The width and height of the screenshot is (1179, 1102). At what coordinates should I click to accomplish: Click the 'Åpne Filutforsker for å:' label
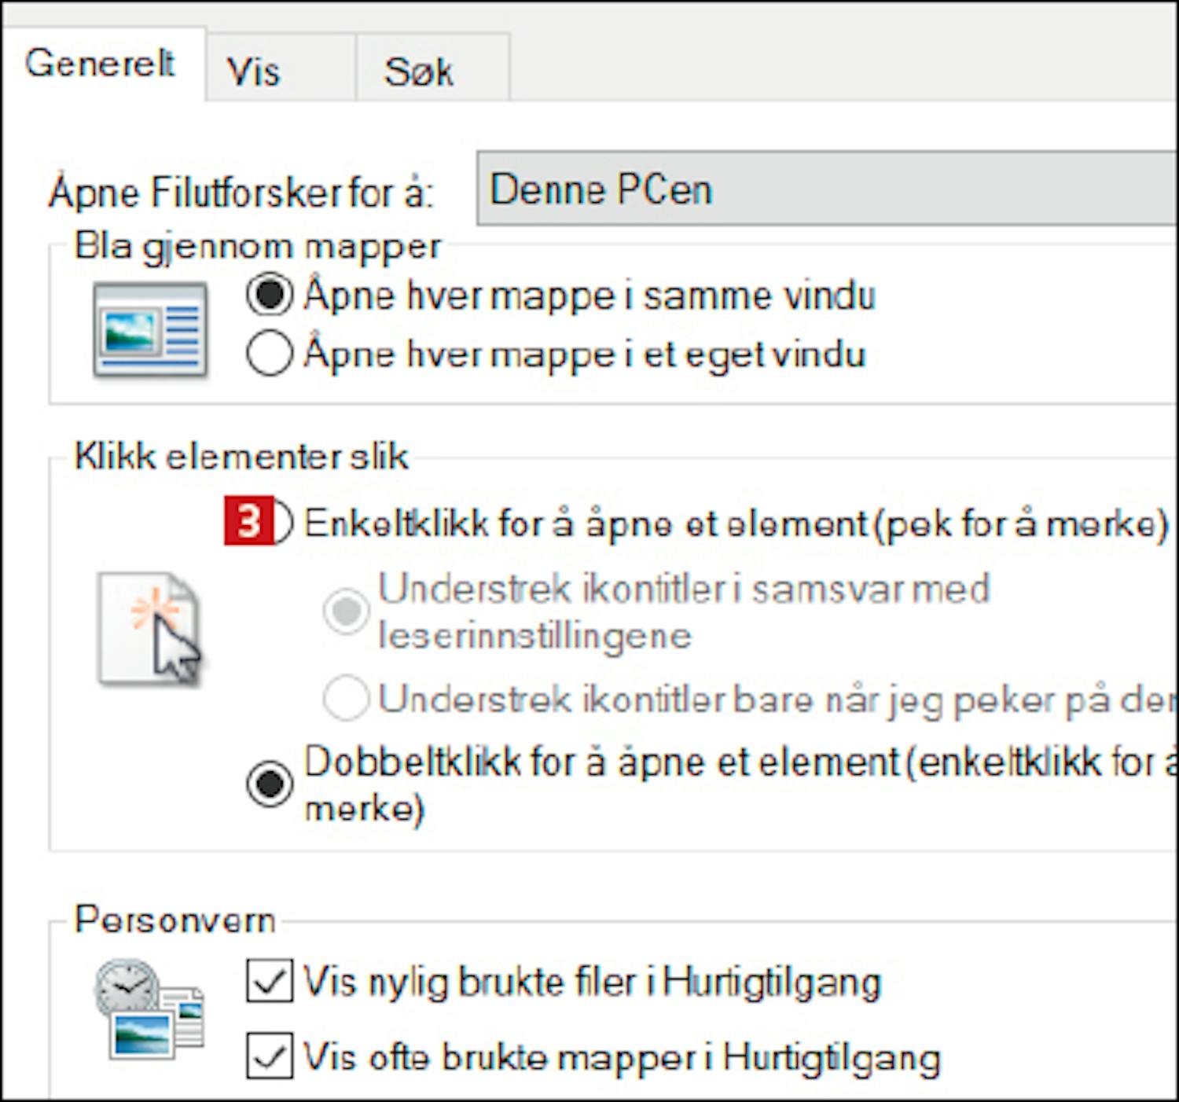coord(241,193)
